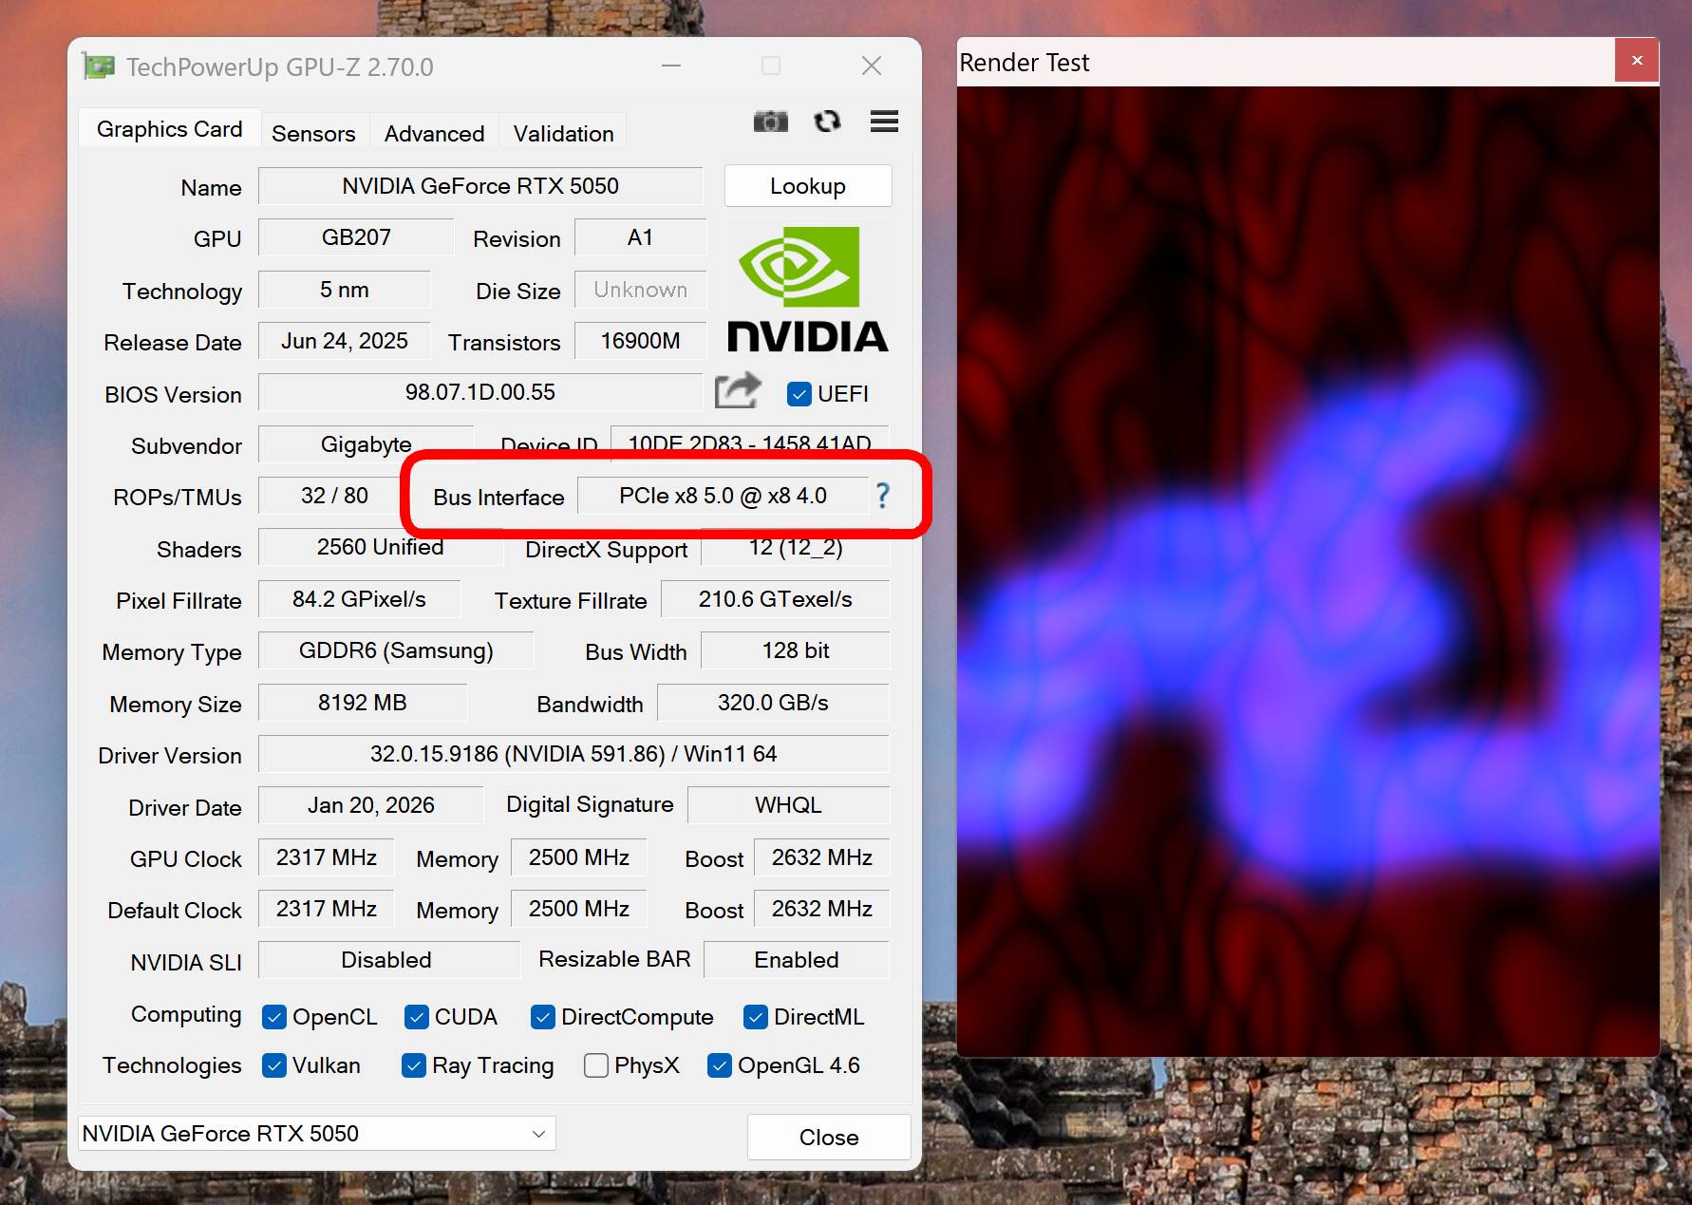The height and width of the screenshot is (1205, 1692).
Task: Toggle the DirectCompute checkbox
Action: click(543, 1017)
